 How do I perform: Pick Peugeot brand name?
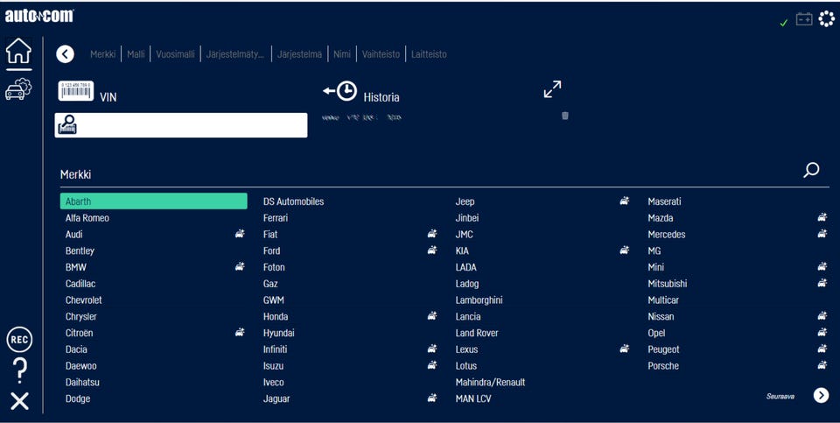pos(663,349)
